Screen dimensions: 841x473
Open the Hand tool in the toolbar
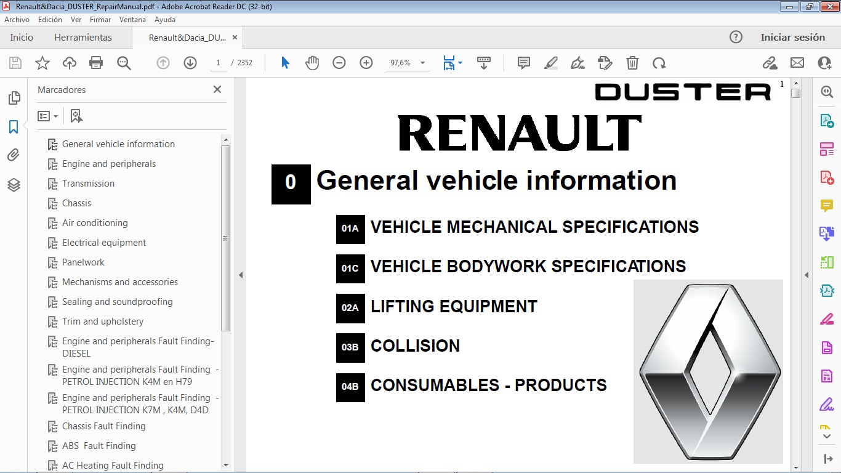click(x=312, y=62)
